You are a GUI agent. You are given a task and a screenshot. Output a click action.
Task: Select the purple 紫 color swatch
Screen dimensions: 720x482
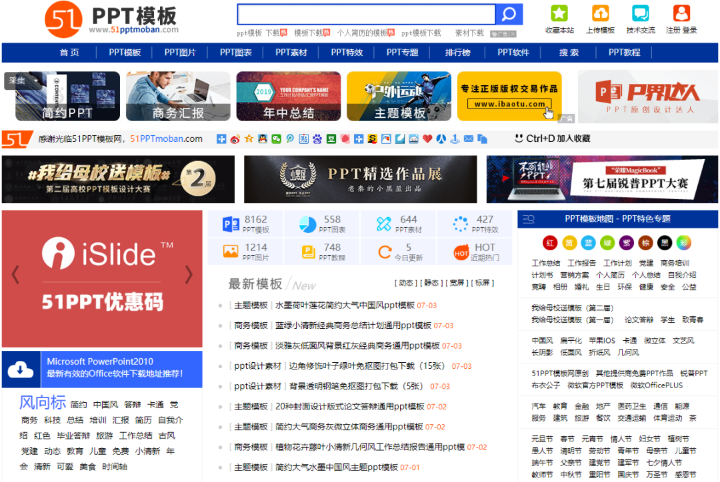[x=626, y=243]
